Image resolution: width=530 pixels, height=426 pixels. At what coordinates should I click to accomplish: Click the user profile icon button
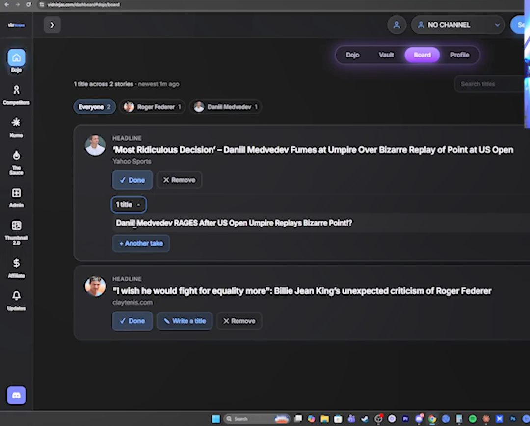click(x=397, y=25)
